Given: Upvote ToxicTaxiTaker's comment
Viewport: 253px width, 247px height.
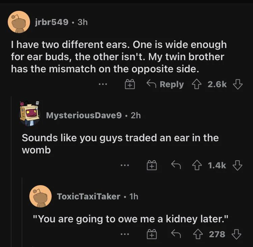Looking at the screenshot, I should (x=199, y=233).
